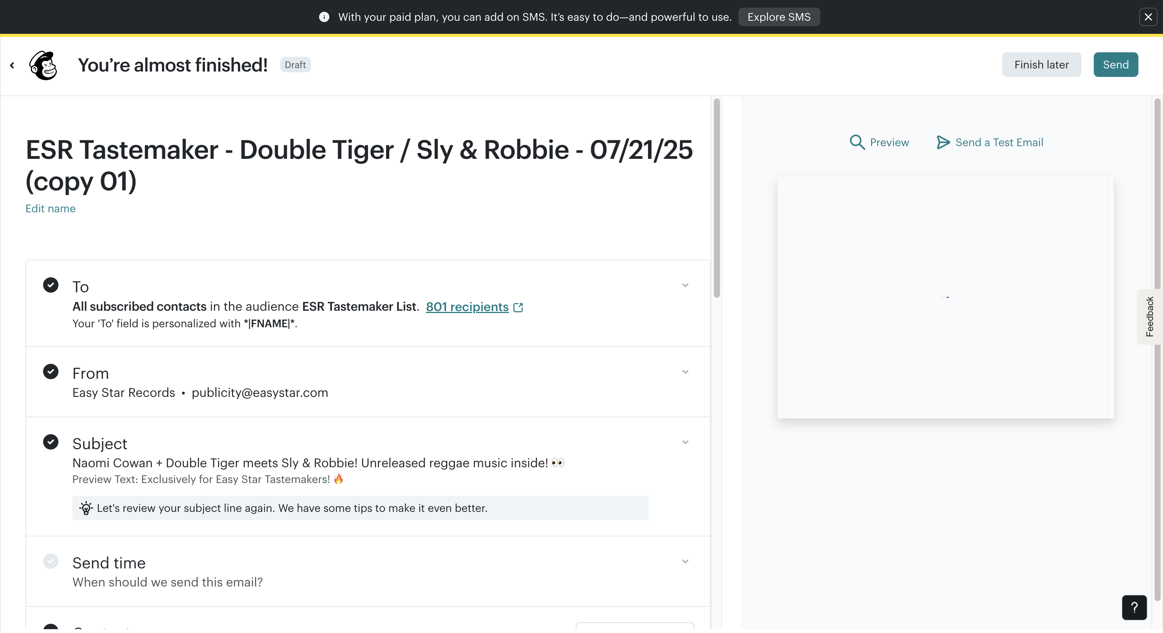Image resolution: width=1163 pixels, height=633 pixels.
Task: Open the help question mark button
Action: [x=1134, y=607]
